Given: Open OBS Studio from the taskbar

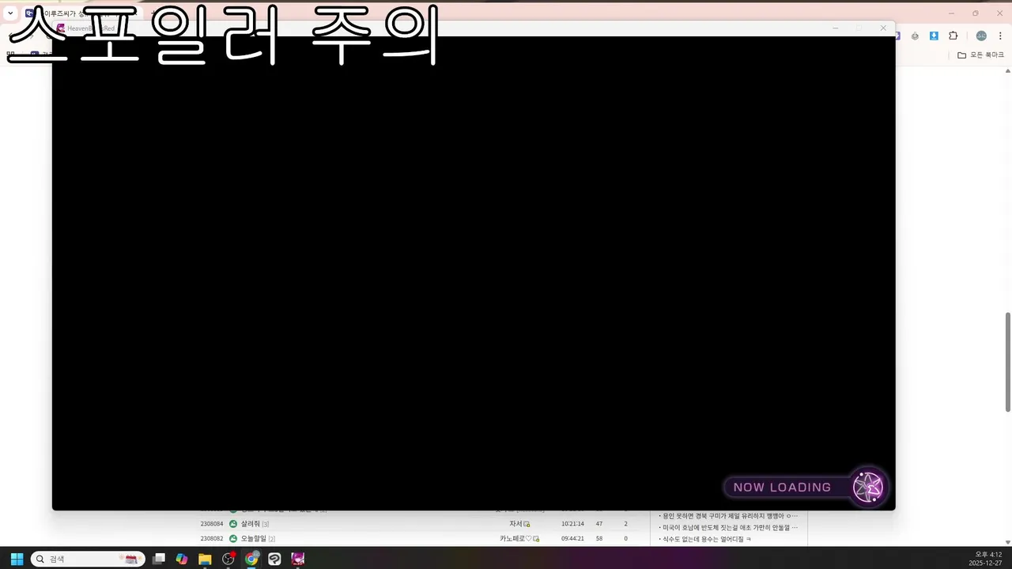Looking at the screenshot, I should click(228, 559).
